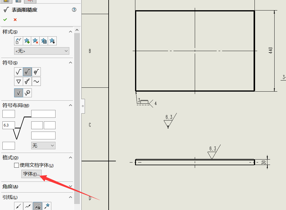Image resolution: width=286 pixels, height=210 pixels.
Task: Select the 6.3 symbol on the plate edge
Action: (214, 152)
